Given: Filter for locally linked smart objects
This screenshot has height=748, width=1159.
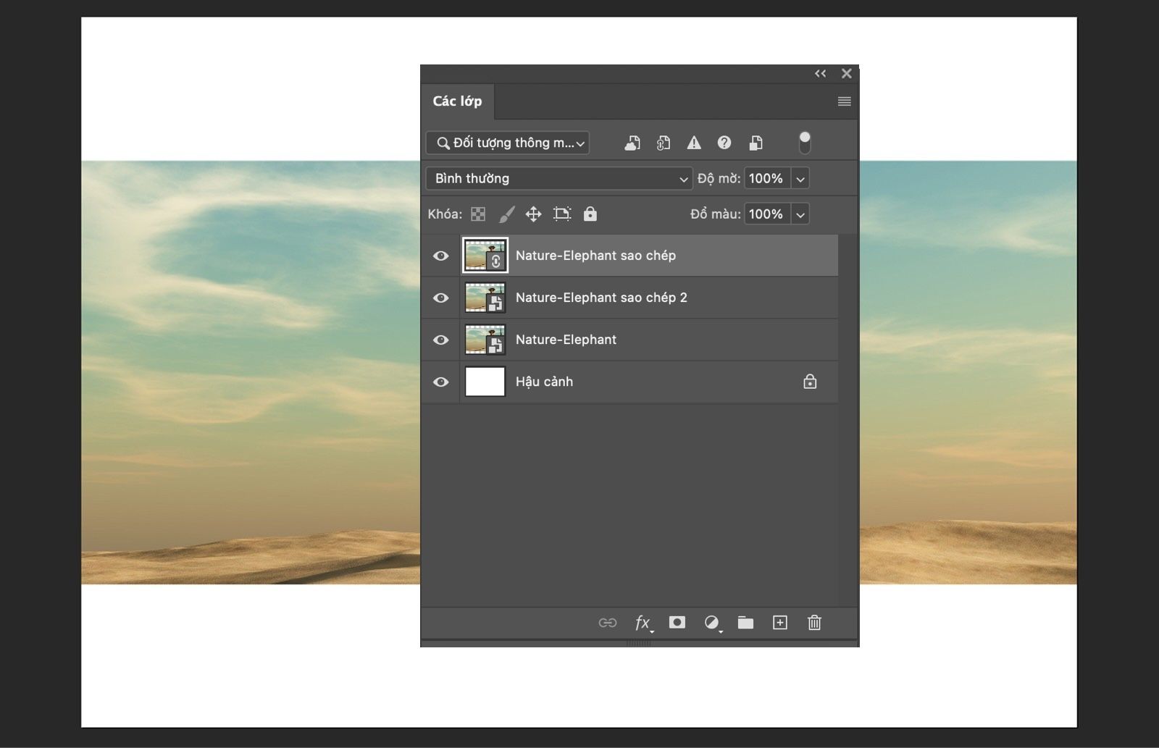Looking at the screenshot, I should (664, 143).
